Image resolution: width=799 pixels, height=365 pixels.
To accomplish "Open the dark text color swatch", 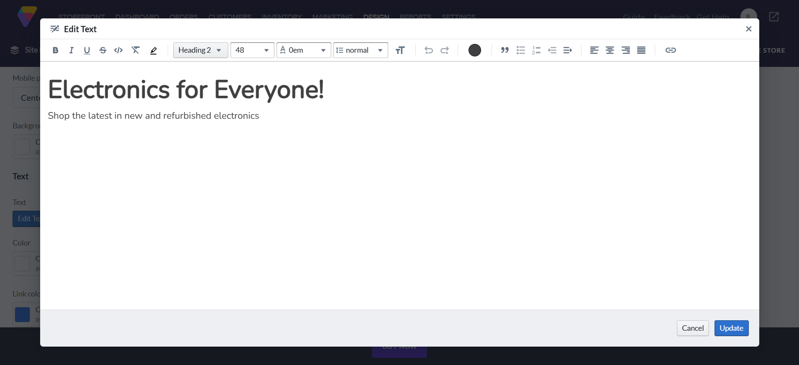I will pos(475,50).
